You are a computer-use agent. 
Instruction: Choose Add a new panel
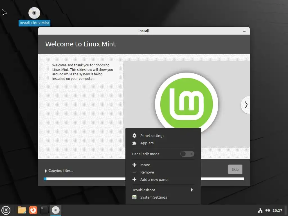[163, 179]
